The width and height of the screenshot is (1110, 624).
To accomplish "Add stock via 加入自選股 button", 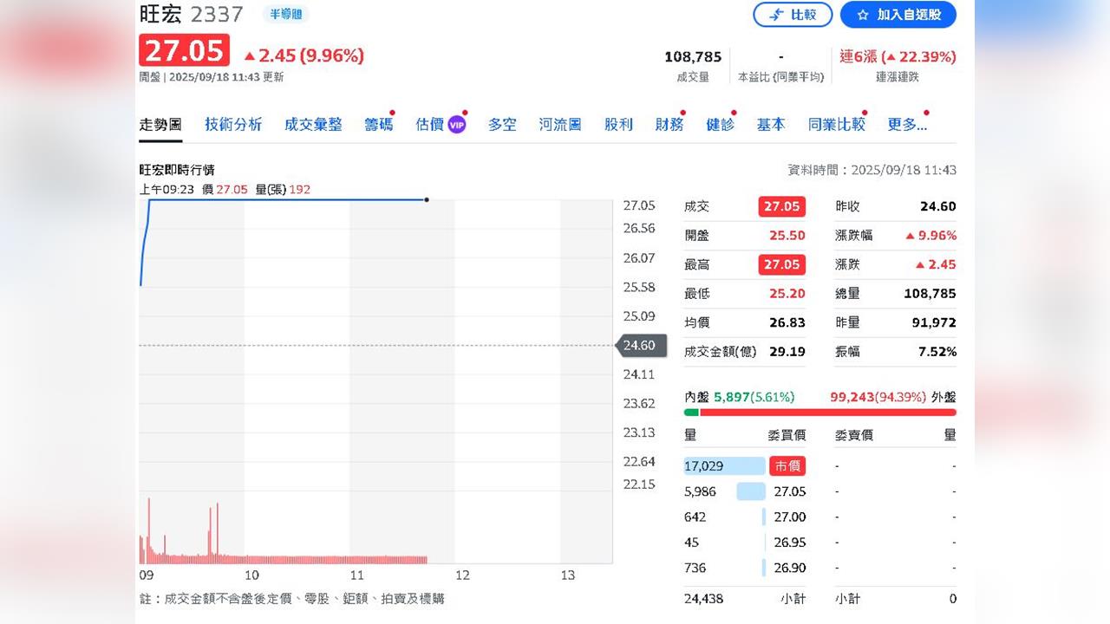I will pyautogui.click(x=898, y=15).
